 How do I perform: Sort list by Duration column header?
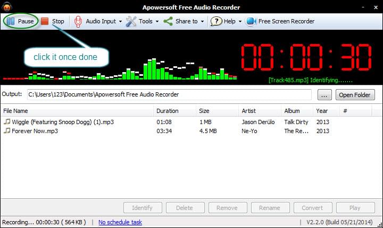(168, 111)
